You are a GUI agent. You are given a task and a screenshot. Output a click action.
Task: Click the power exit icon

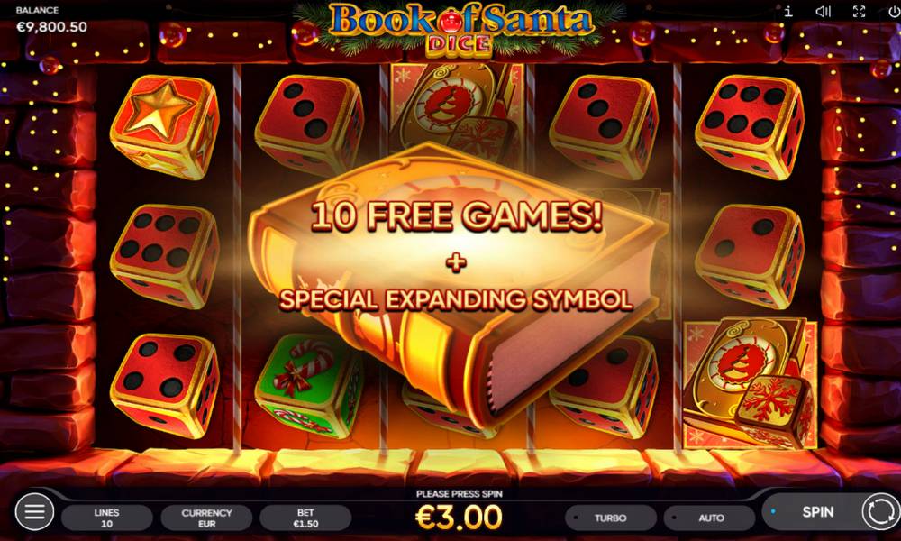895,11
